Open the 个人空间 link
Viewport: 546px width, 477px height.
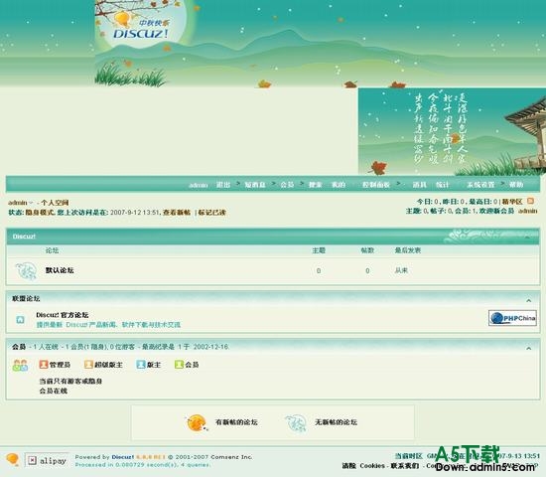(55, 203)
